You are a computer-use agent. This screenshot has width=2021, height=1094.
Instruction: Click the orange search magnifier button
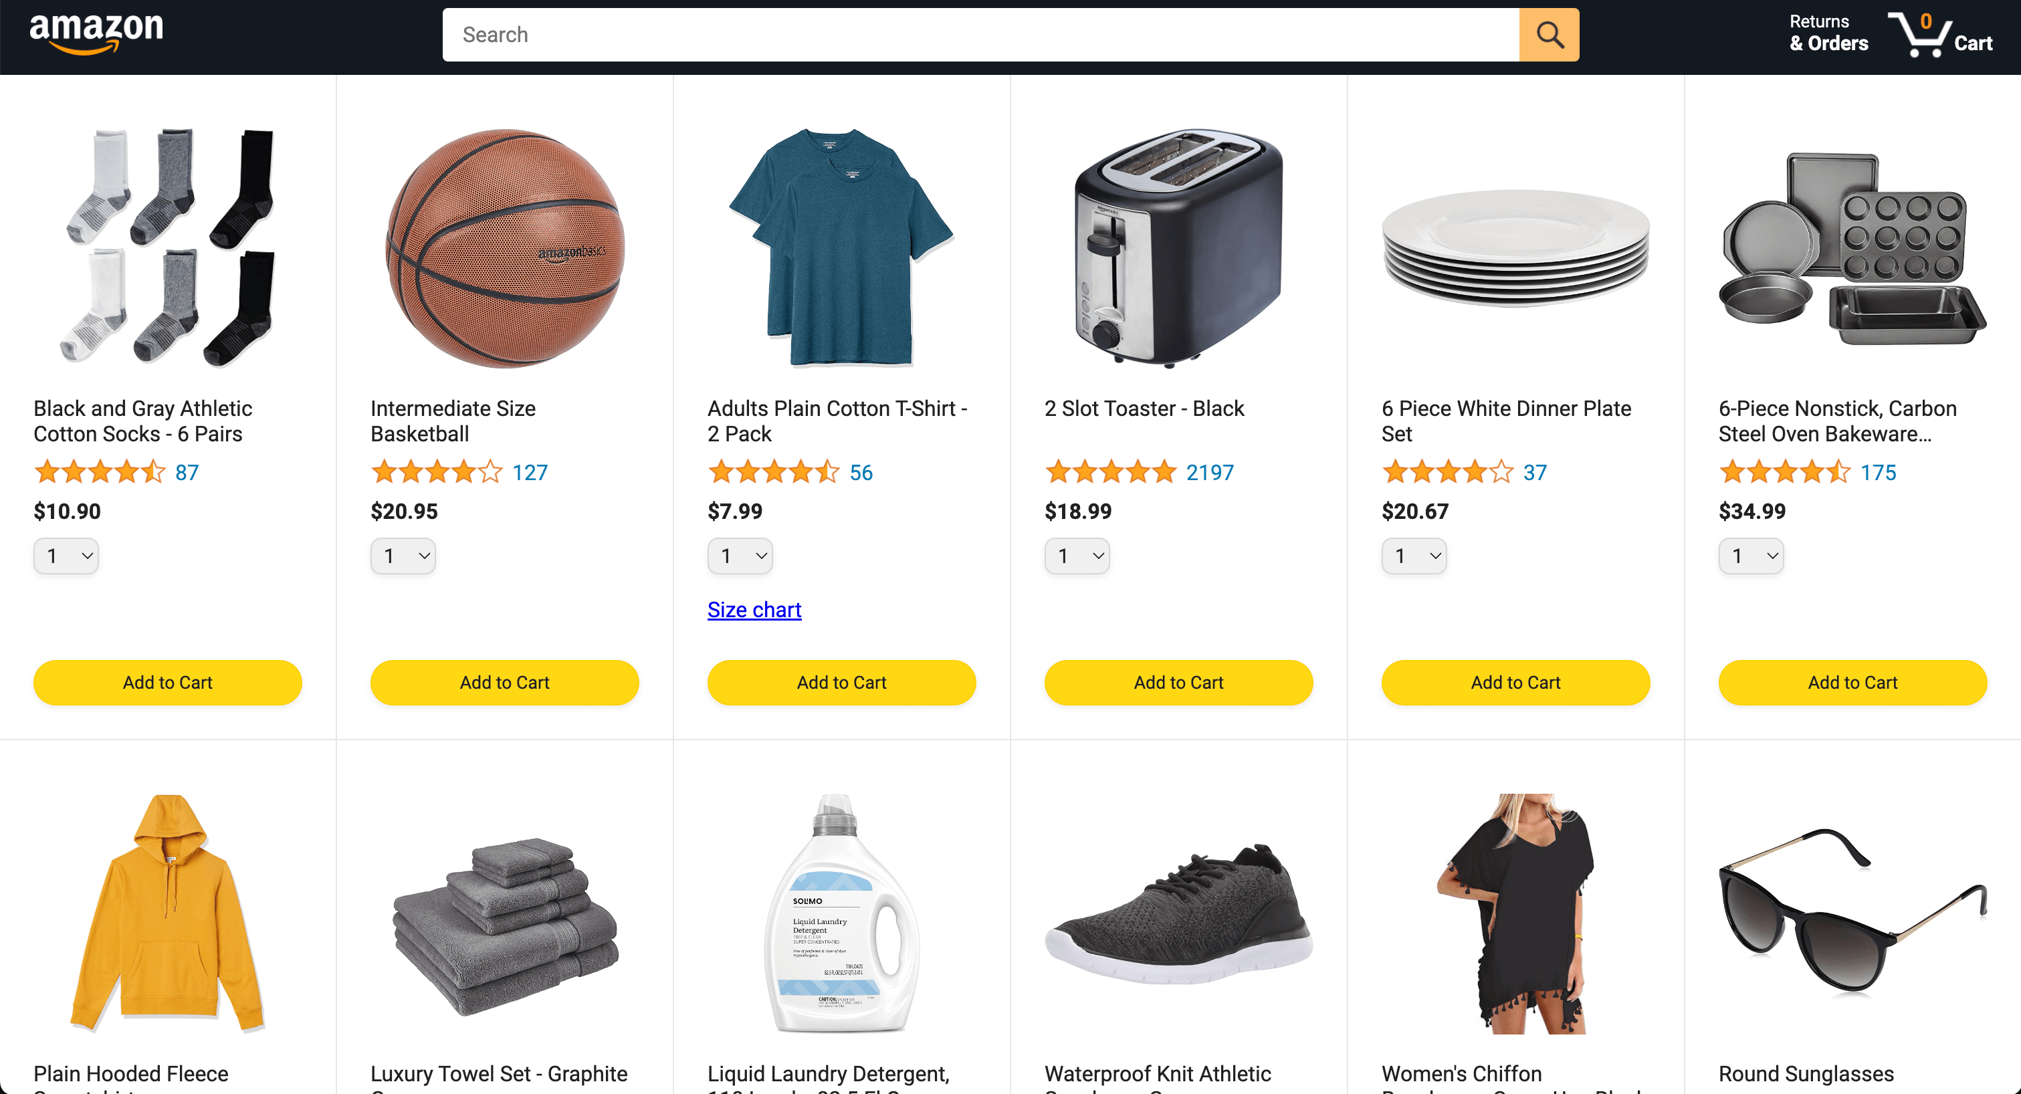(x=1549, y=35)
